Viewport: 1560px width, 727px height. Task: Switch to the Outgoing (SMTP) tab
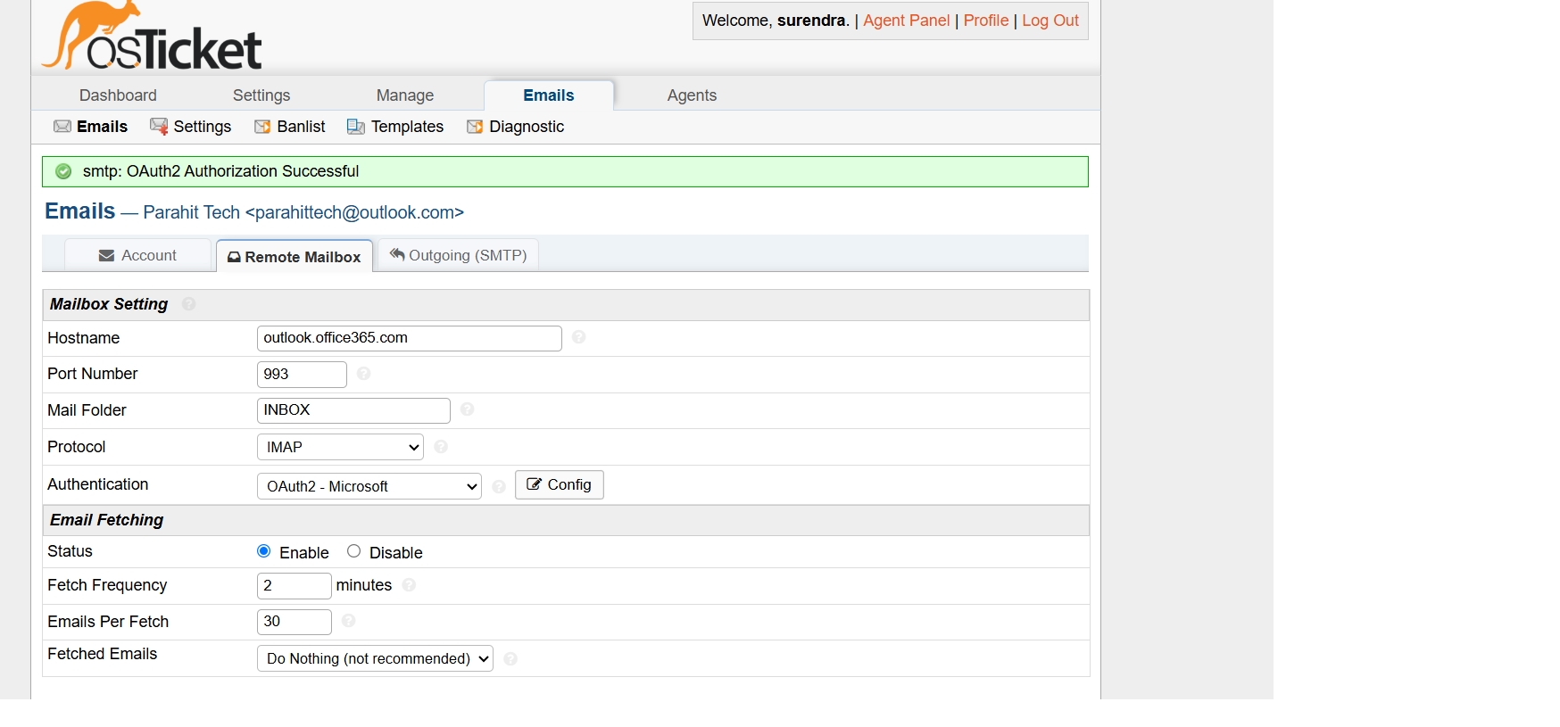pyautogui.click(x=458, y=255)
